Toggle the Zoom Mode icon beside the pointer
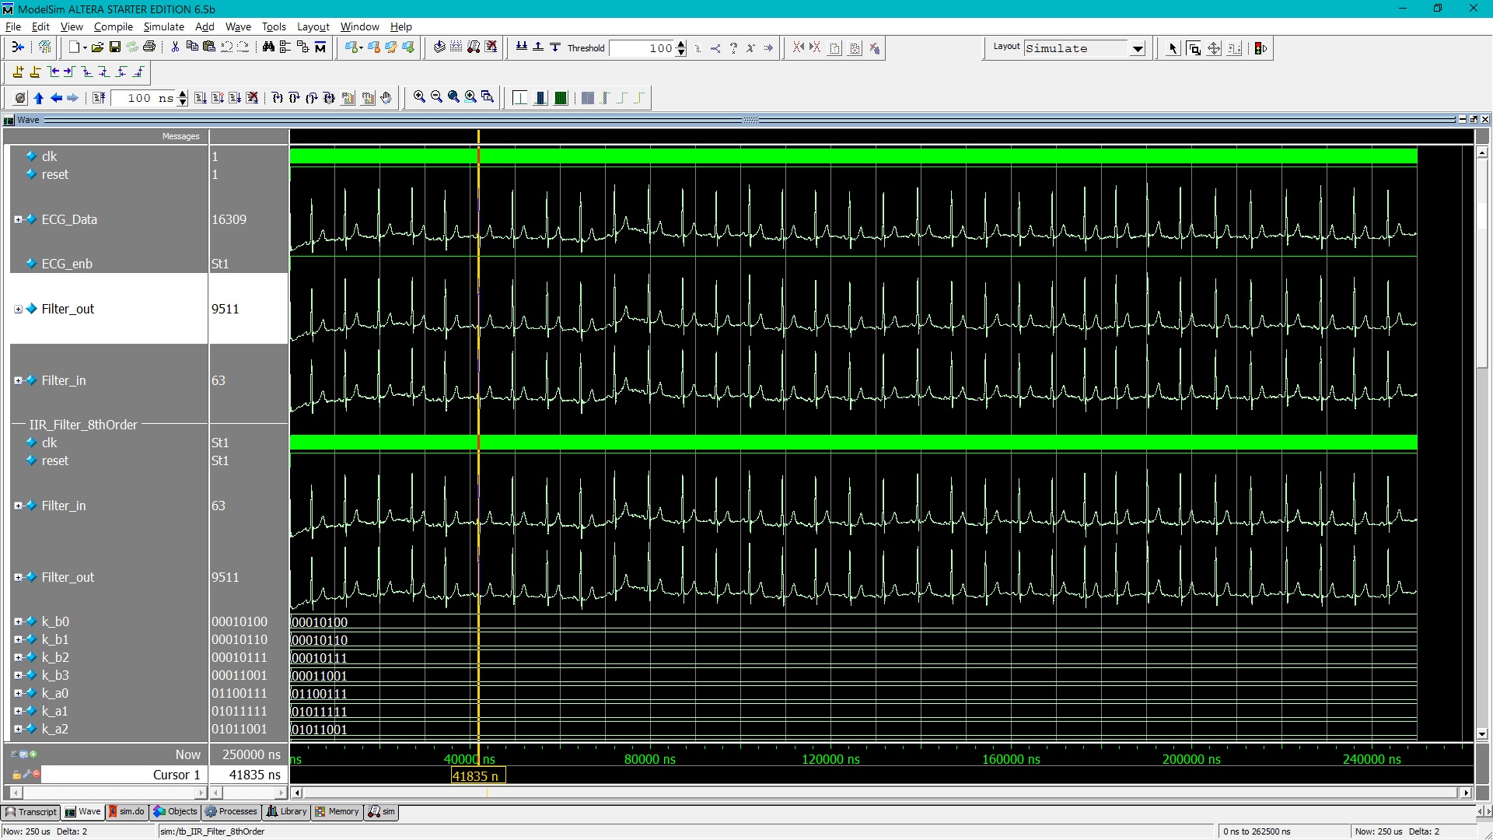 tap(1194, 48)
